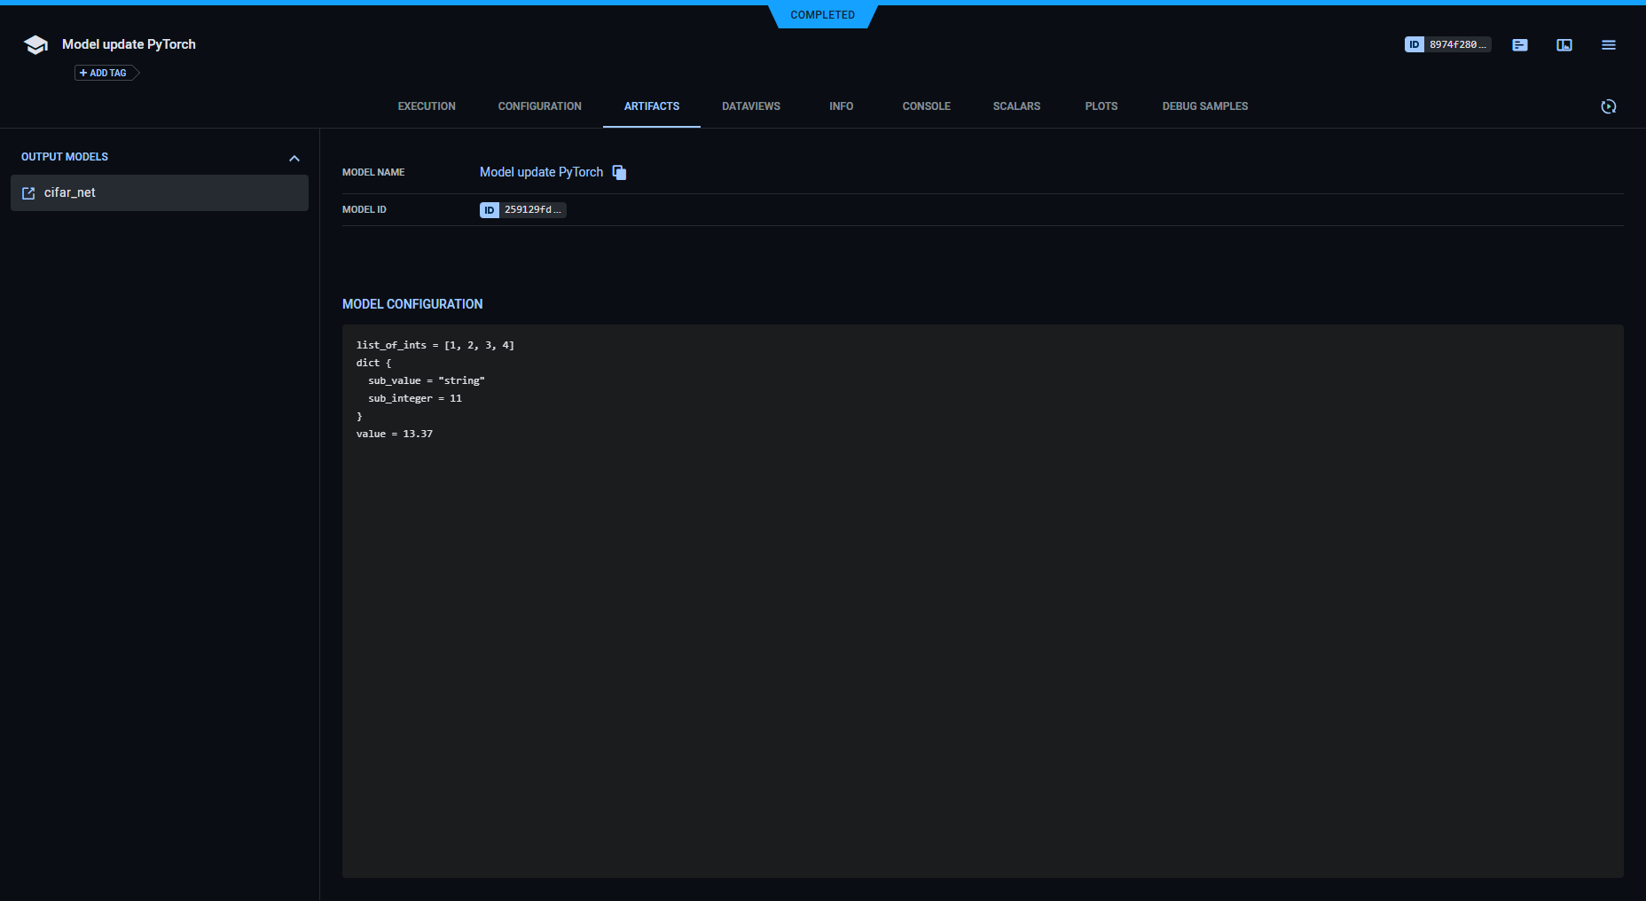Select cifar_net in output models list
The image size is (1646, 901).
pyautogui.click(x=160, y=192)
